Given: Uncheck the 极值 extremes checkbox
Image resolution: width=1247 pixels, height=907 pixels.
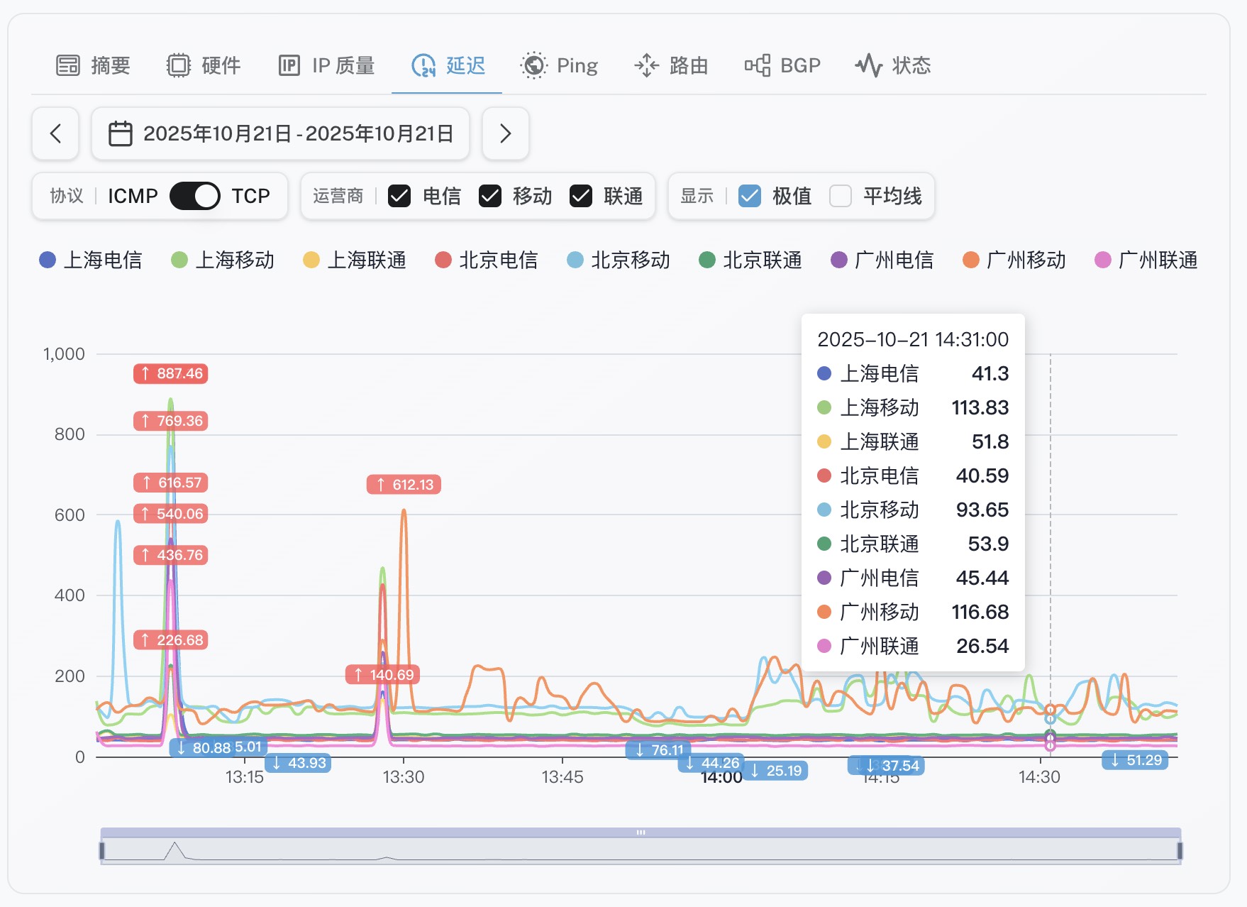Looking at the screenshot, I should point(750,196).
